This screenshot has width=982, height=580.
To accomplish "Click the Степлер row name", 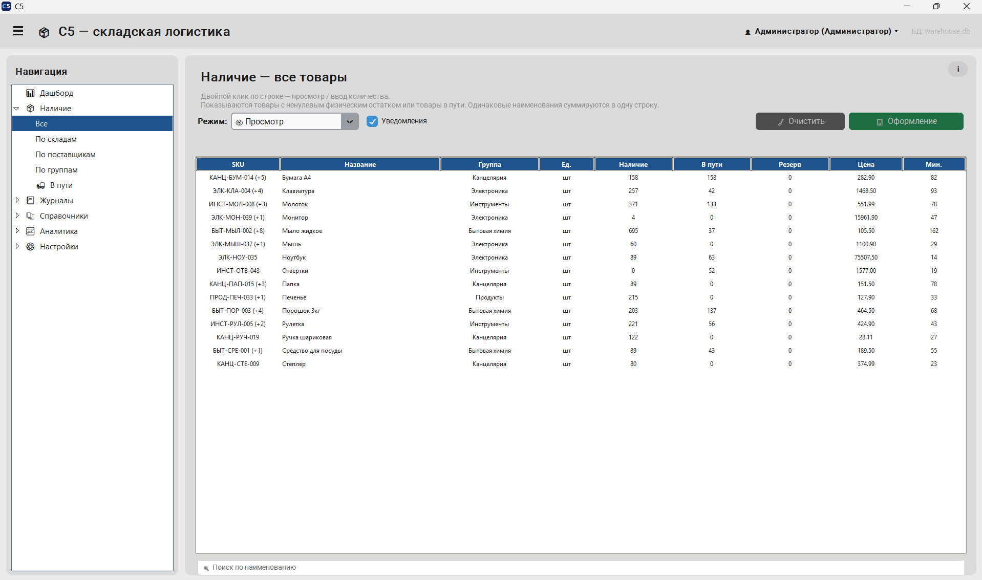I will point(294,364).
